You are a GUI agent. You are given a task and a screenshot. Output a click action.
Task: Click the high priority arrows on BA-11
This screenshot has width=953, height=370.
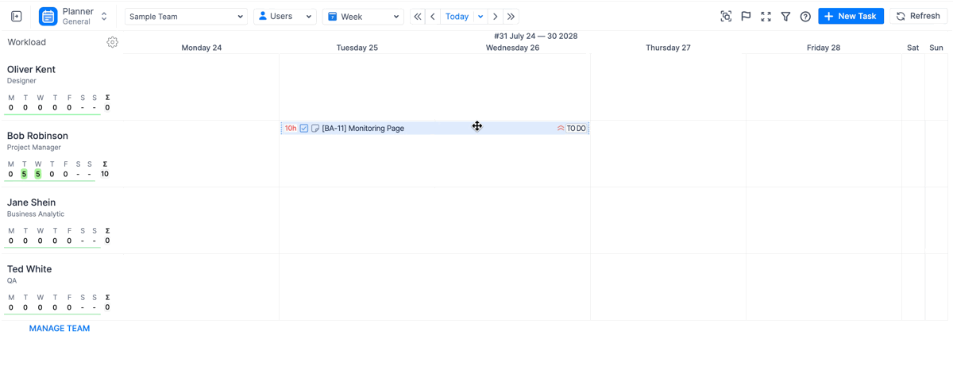(x=561, y=128)
